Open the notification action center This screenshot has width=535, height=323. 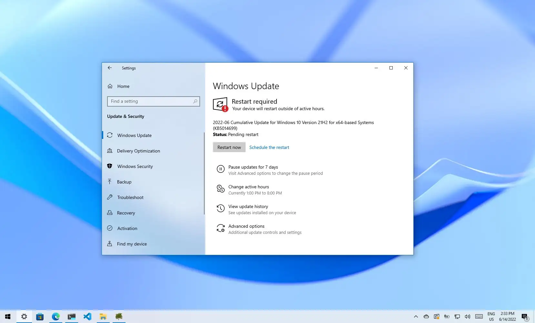525,317
